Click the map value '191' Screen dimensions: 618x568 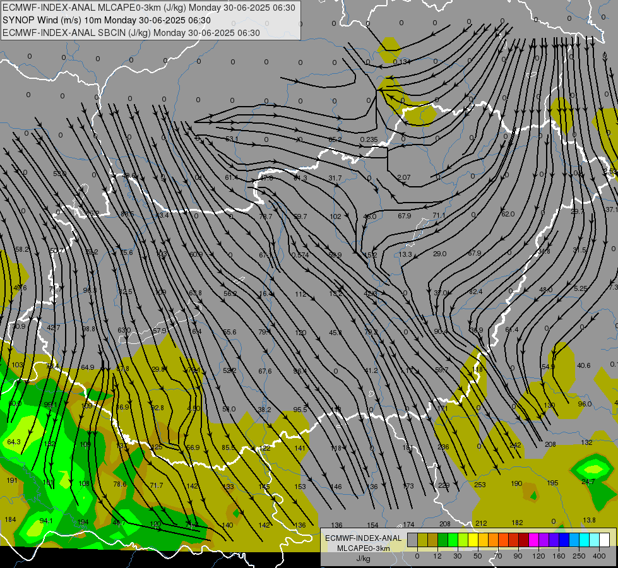pyautogui.click(x=12, y=480)
